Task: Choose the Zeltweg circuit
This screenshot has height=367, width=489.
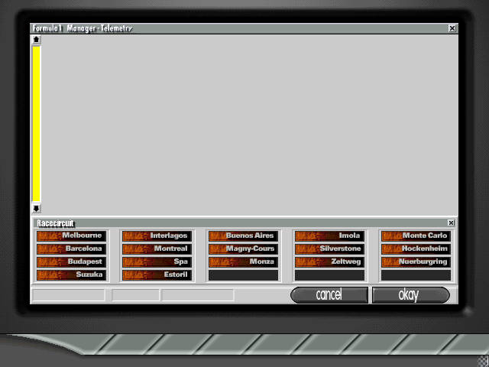Action: [329, 262]
